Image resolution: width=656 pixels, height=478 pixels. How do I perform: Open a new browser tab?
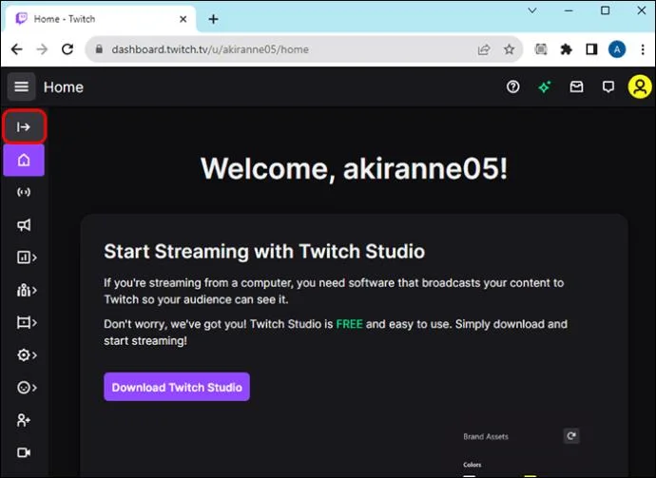pyautogui.click(x=213, y=19)
